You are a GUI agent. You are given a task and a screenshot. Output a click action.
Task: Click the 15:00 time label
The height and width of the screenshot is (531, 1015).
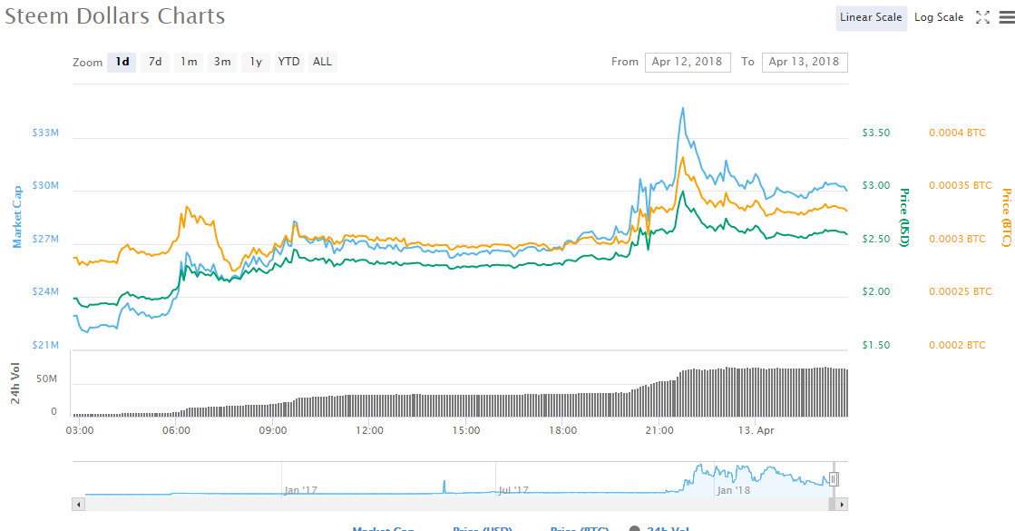pyautogui.click(x=466, y=430)
